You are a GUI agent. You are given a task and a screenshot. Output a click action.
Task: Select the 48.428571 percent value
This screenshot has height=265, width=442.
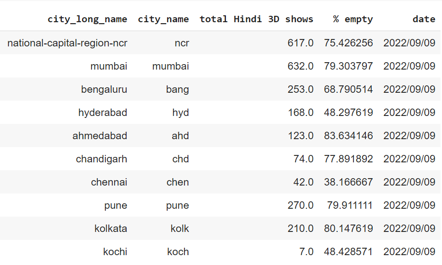coord(349,252)
